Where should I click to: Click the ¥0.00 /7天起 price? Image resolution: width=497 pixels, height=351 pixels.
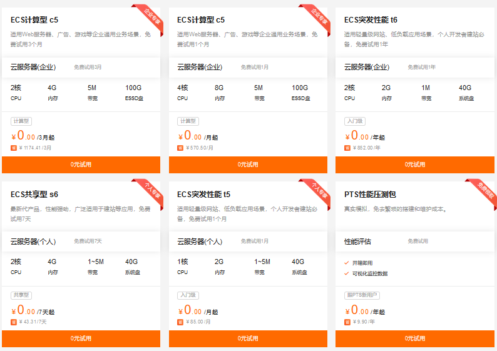click(33, 310)
